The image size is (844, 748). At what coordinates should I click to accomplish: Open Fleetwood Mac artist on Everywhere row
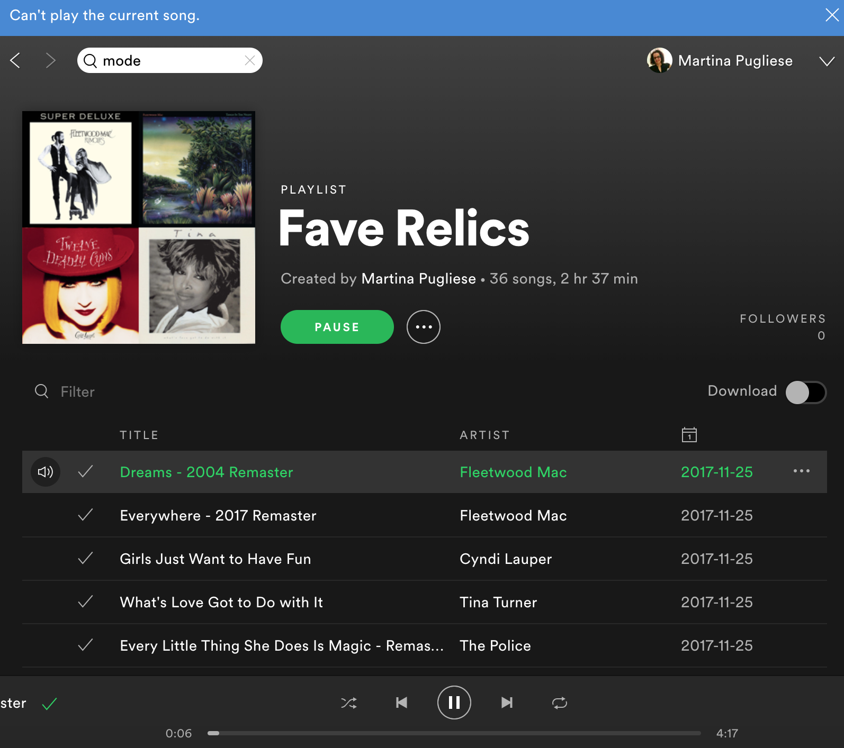[513, 515]
